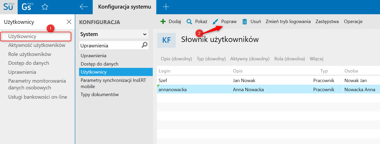Click Popraw label in the toolbar
This screenshot has height=144, width=380.
(x=229, y=21)
